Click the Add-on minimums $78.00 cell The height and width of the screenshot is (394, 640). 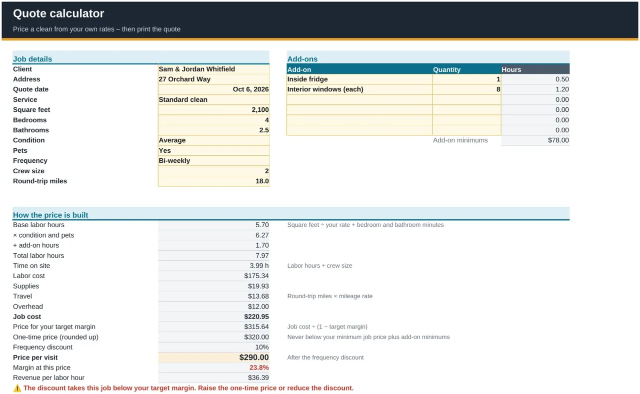pos(535,140)
